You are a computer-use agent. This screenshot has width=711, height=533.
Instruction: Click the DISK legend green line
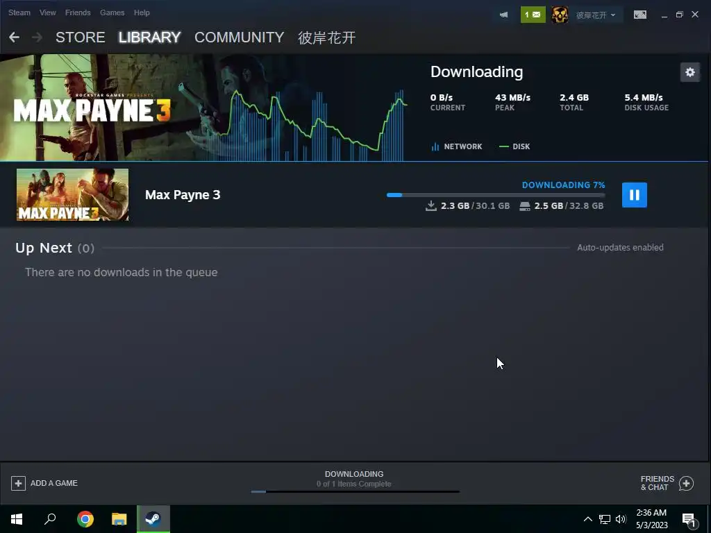[504, 146]
